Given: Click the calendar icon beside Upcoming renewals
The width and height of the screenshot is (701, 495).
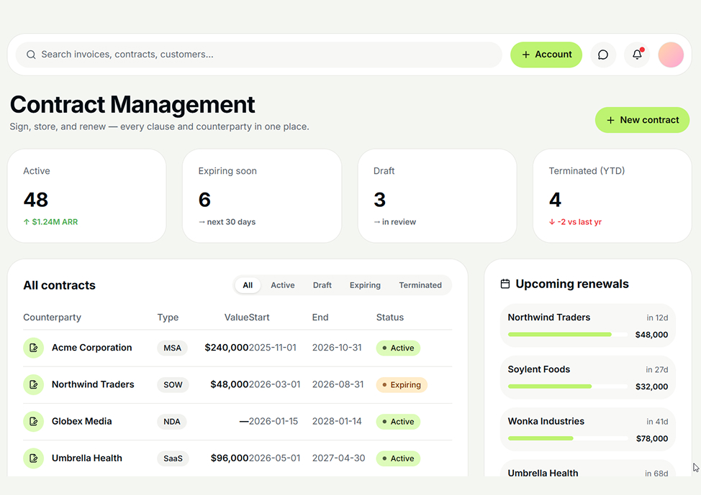Looking at the screenshot, I should click(x=505, y=284).
